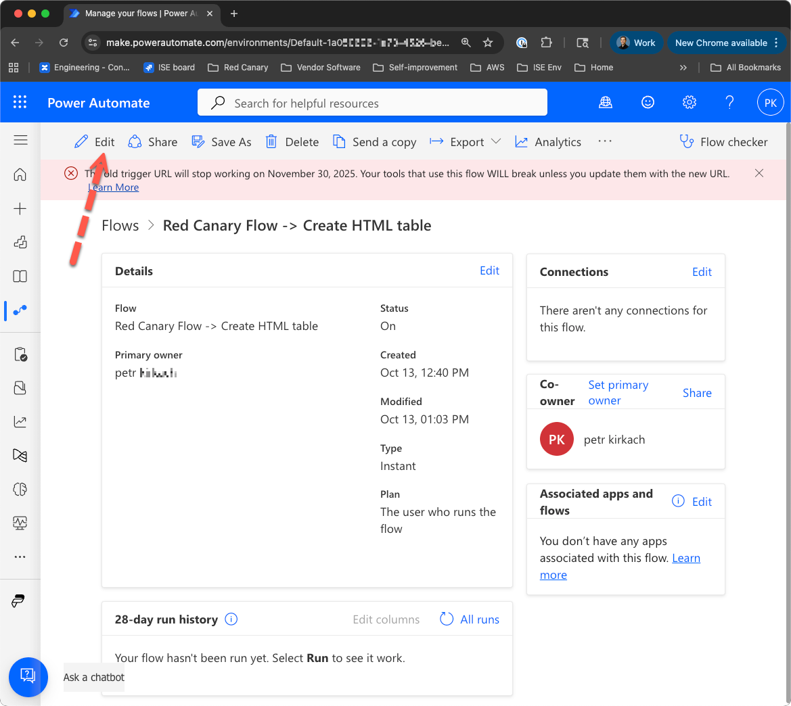This screenshot has width=791, height=706.
Task: Open the environments globe icon in top bar
Action: [605, 102]
